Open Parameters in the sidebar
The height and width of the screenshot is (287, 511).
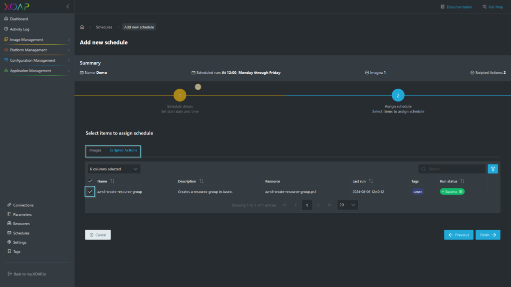[22, 214]
